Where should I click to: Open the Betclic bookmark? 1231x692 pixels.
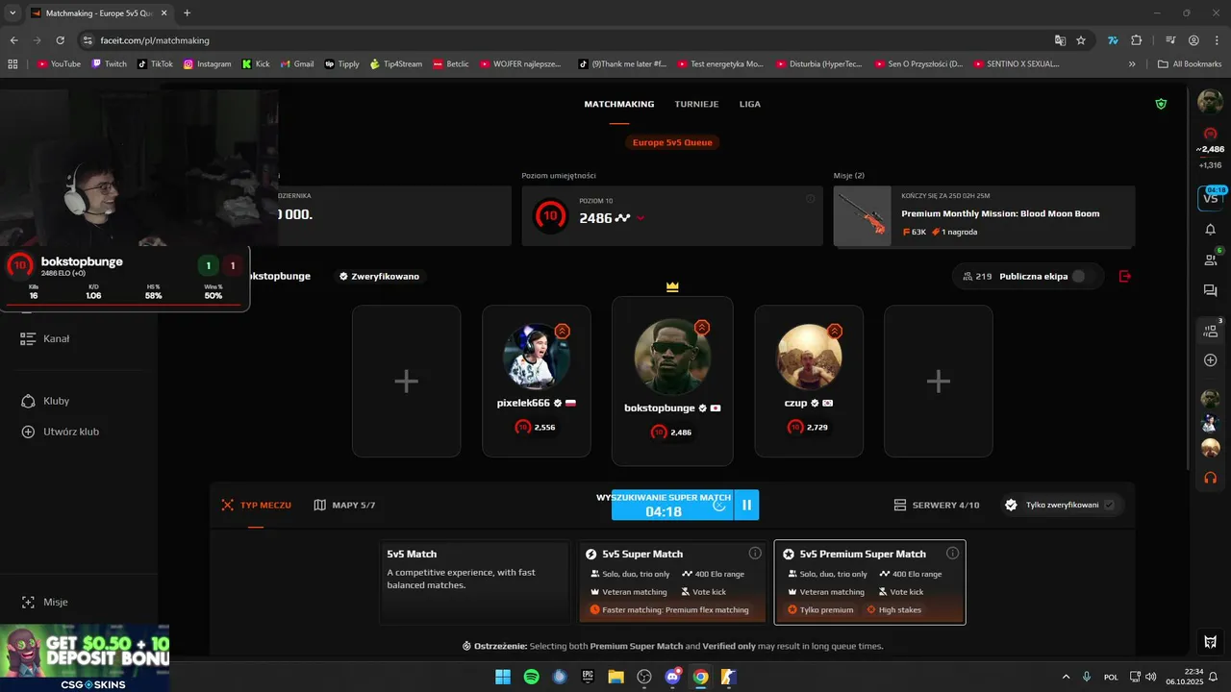pyautogui.click(x=451, y=63)
